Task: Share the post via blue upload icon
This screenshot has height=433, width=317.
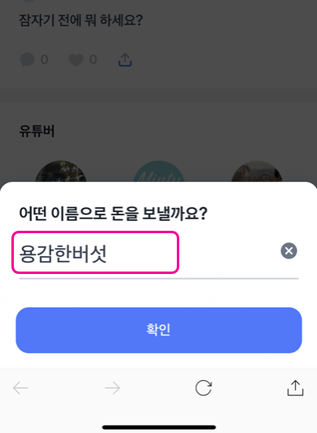Action: (x=125, y=60)
